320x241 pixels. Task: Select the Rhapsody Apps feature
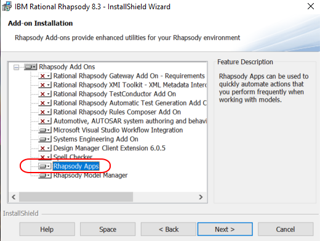tap(76, 166)
